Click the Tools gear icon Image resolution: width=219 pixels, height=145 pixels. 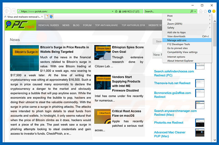[x=210, y=11]
